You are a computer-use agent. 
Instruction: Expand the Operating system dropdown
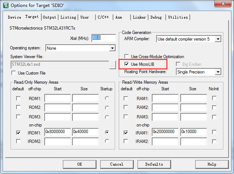pos(112,48)
